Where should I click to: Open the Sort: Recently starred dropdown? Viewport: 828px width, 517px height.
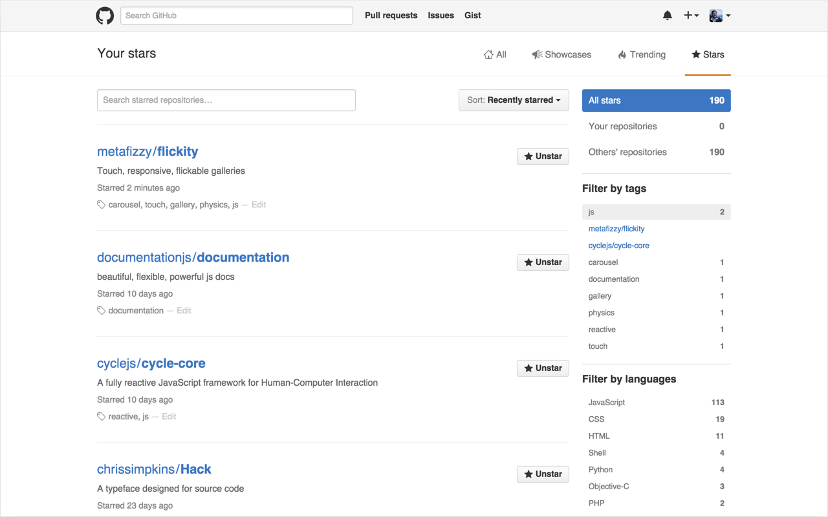pyautogui.click(x=513, y=100)
